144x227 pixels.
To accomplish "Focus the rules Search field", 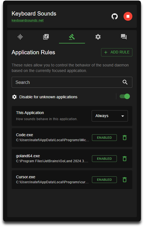I will pos(72,82).
